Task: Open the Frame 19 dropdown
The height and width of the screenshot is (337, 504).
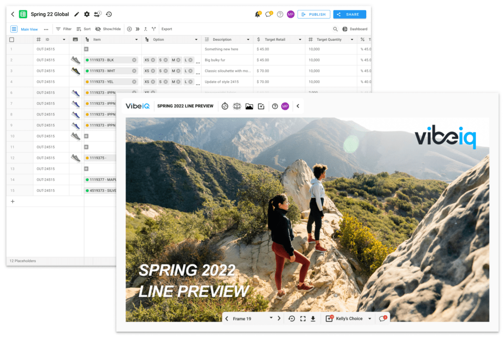Action: (x=271, y=319)
